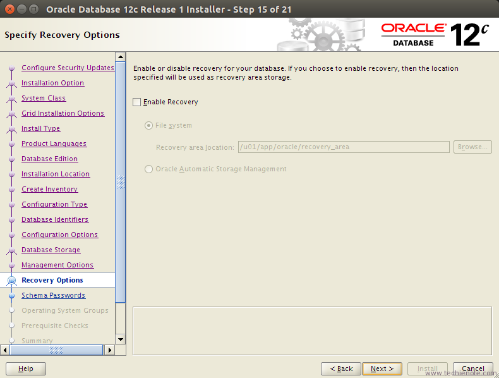Viewport: 499px width, 378px height.
Task: Open Management Options step
Action: point(57,265)
